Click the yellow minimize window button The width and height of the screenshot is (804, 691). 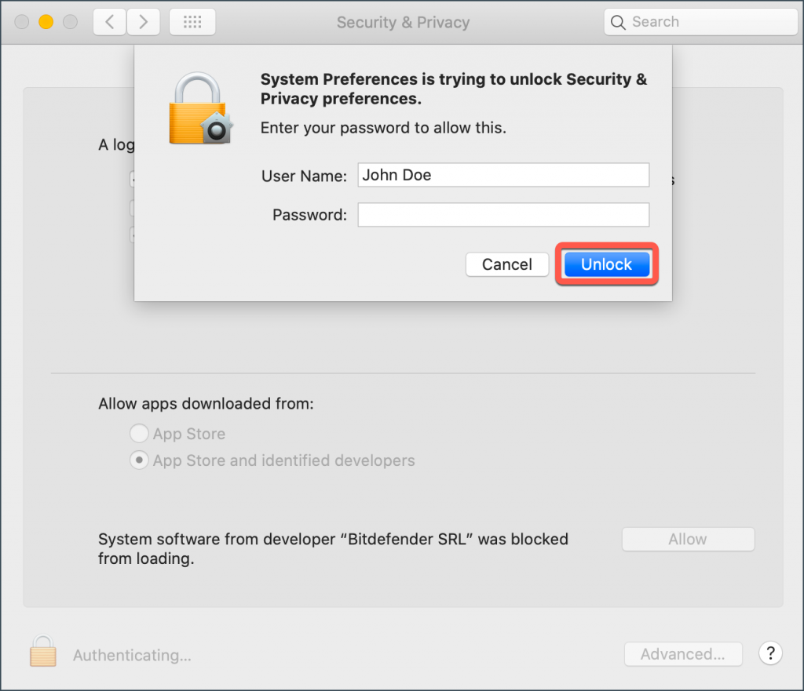pyautogui.click(x=46, y=22)
